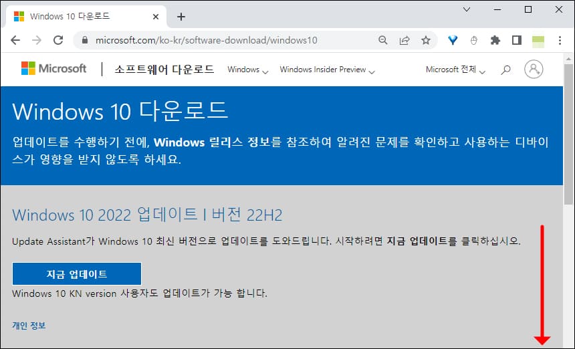Click the Windows 10 KN version text
The width and height of the screenshot is (575, 349).
pos(140,294)
